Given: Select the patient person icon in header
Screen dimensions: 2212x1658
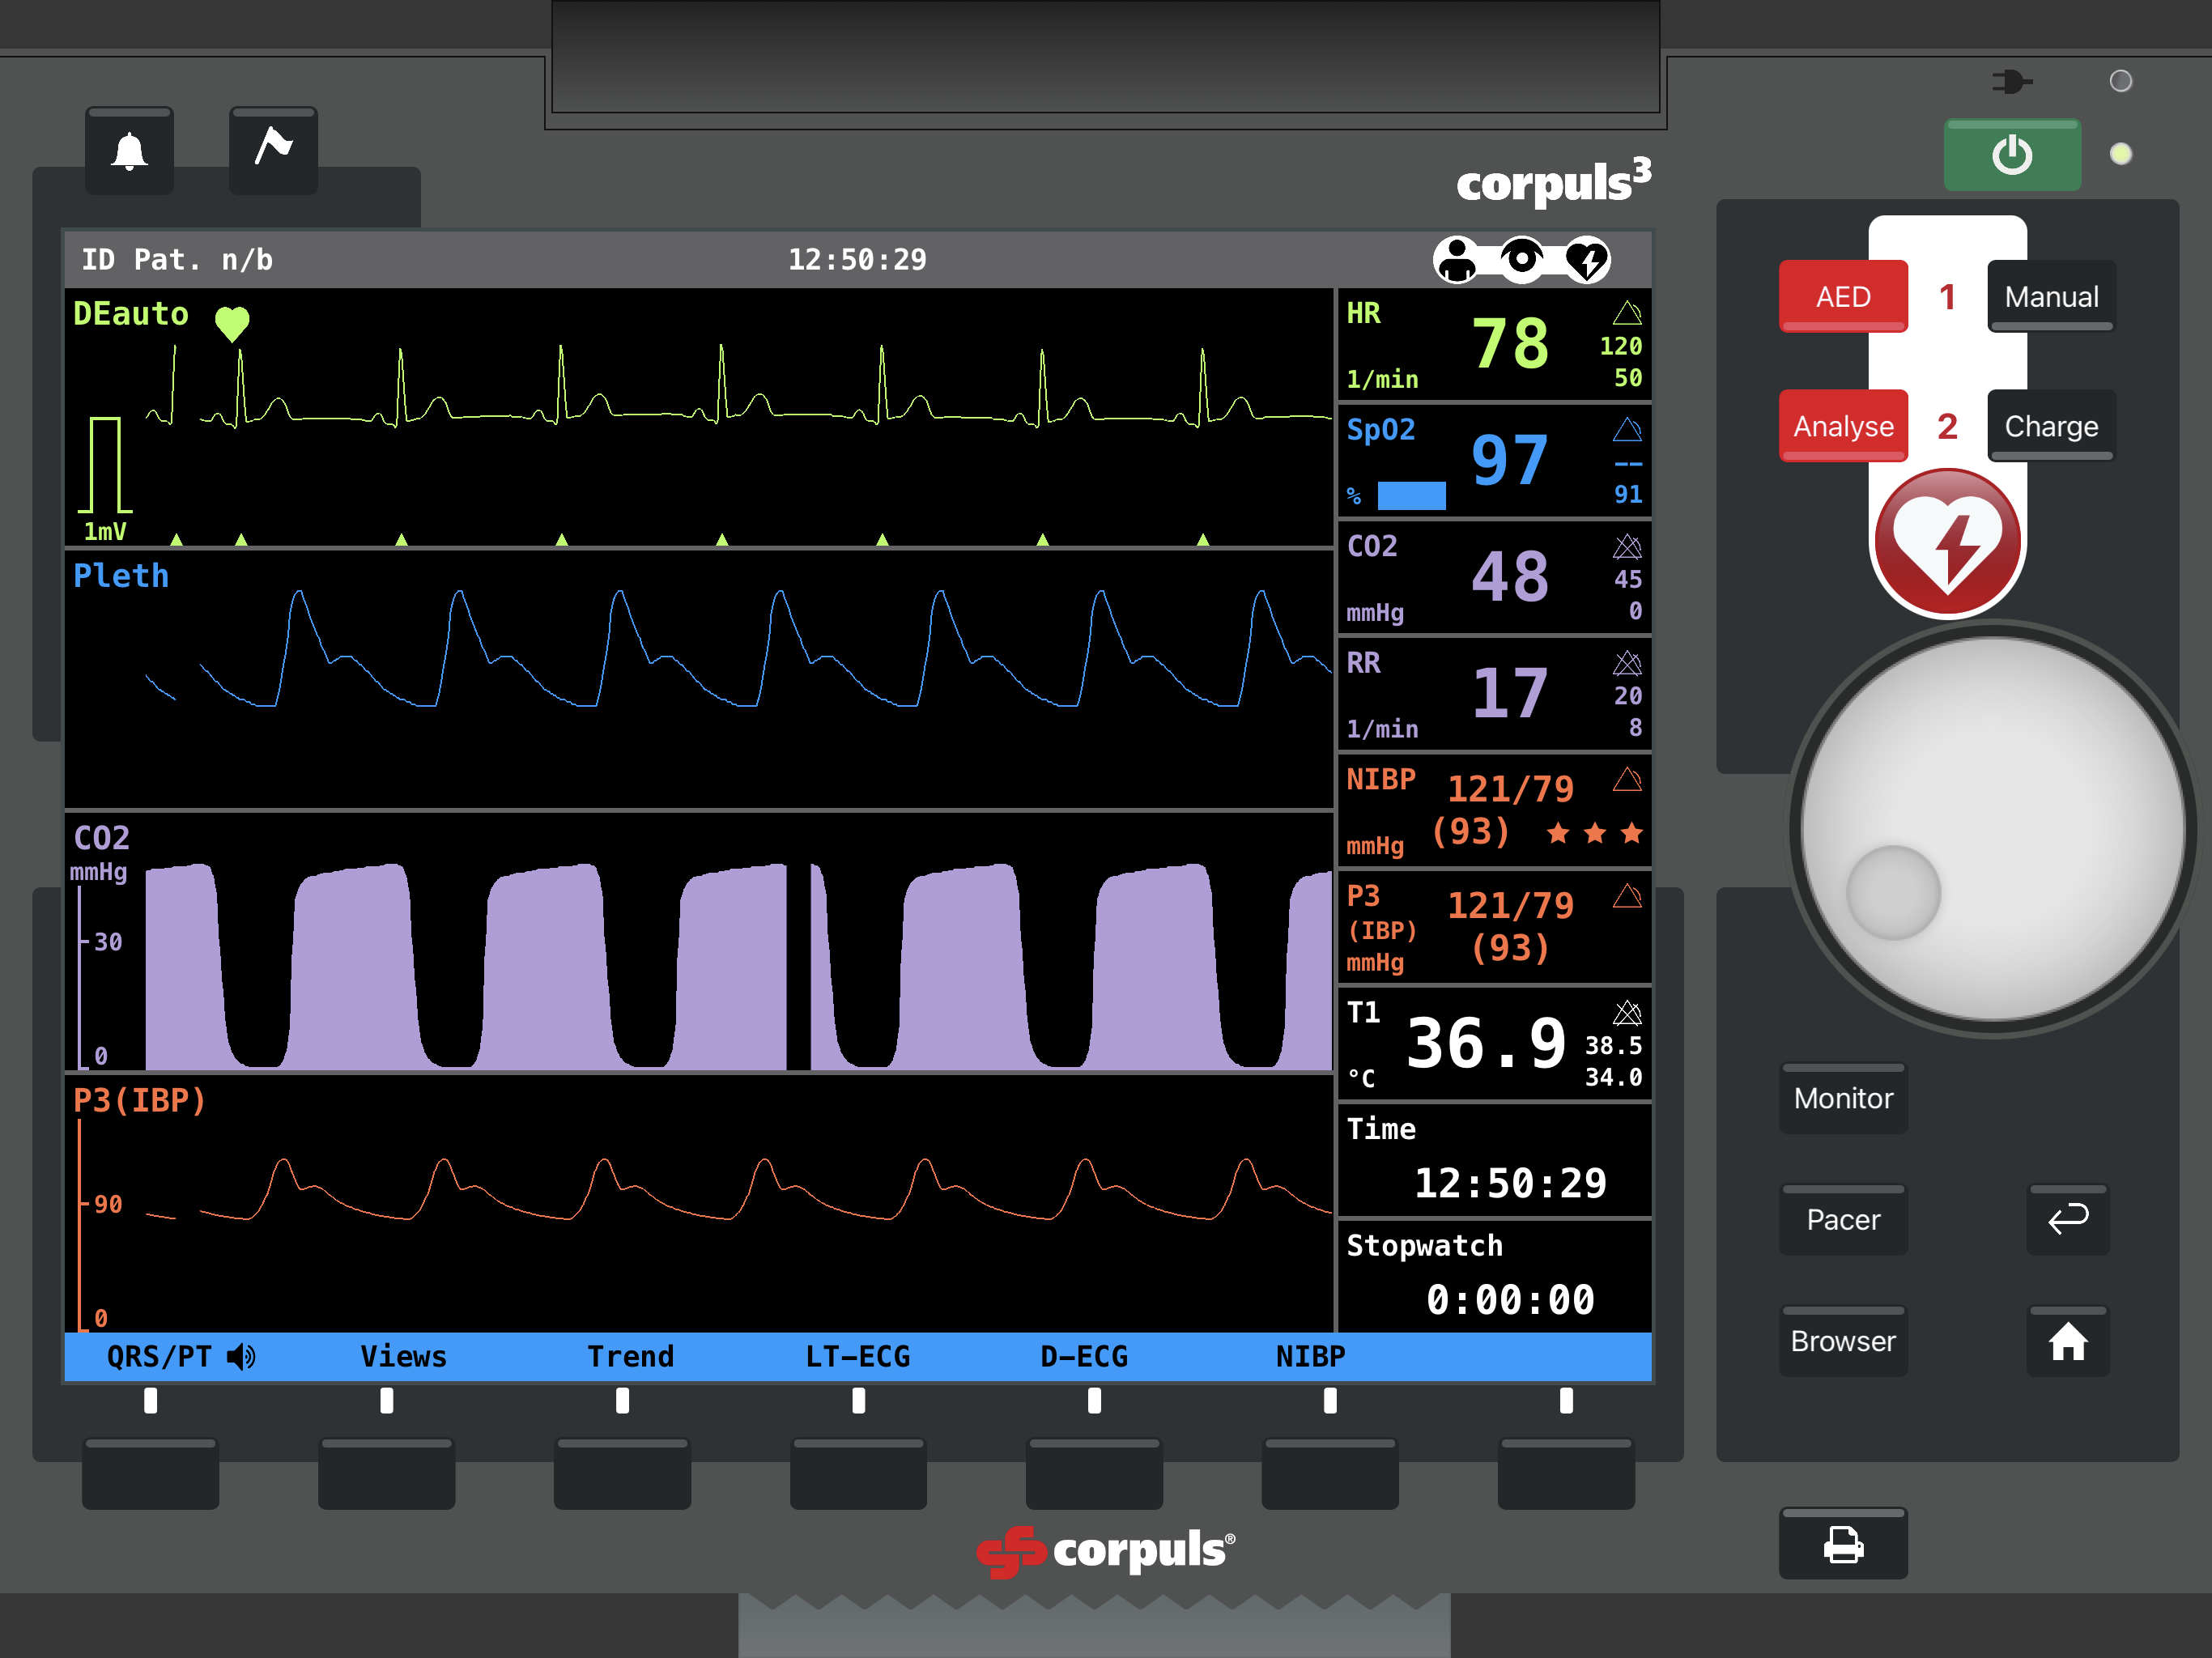Looking at the screenshot, I should 1458,260.
